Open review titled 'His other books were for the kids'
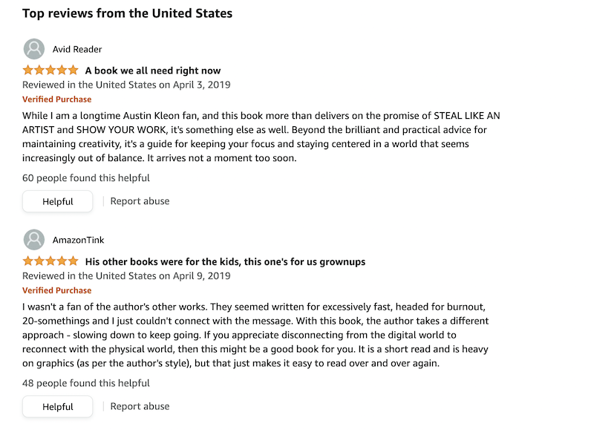Image resolution: width=594 pixels, height=430 pixels. tap(225, 261)
